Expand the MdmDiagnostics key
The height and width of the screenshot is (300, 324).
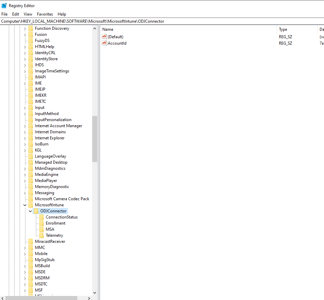point(25,169)
